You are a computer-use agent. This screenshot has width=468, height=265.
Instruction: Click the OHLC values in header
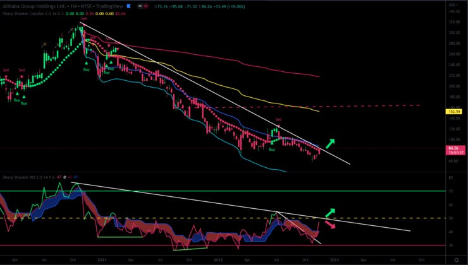199,6
